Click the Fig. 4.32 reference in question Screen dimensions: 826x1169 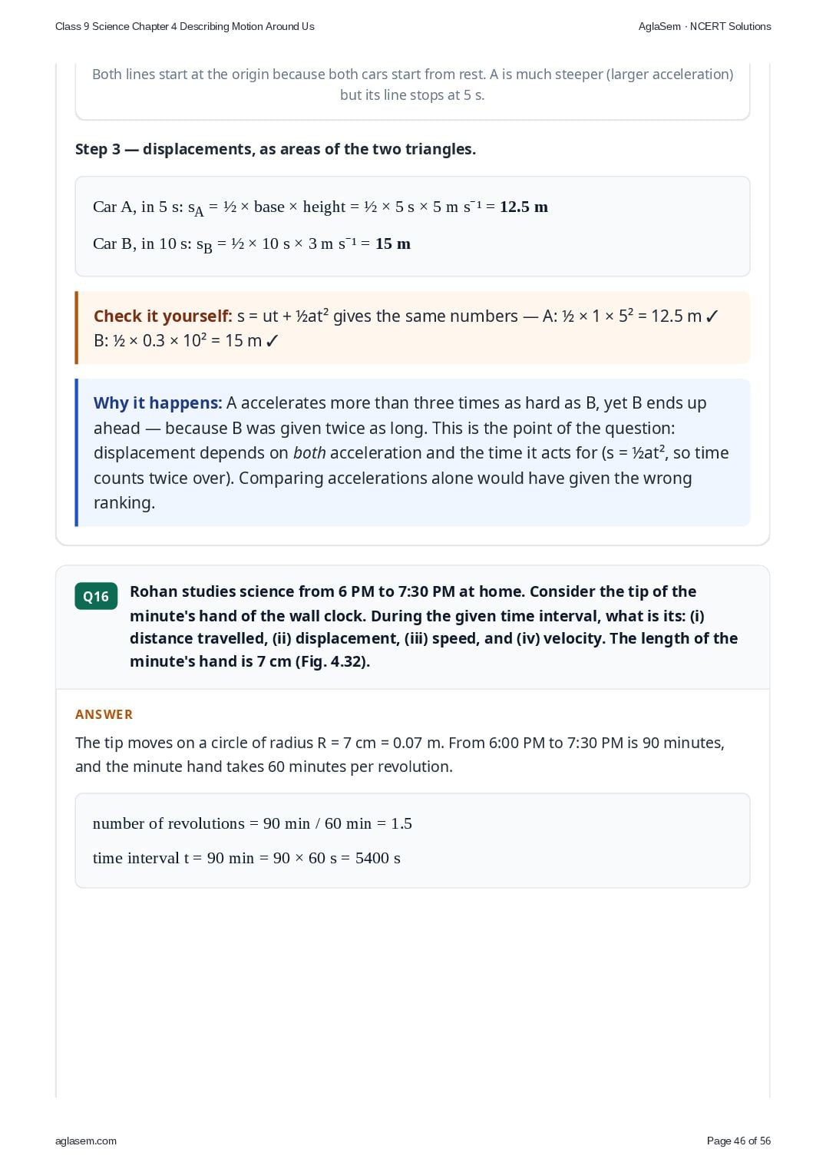pyautogui.click(x=332, y=661)
